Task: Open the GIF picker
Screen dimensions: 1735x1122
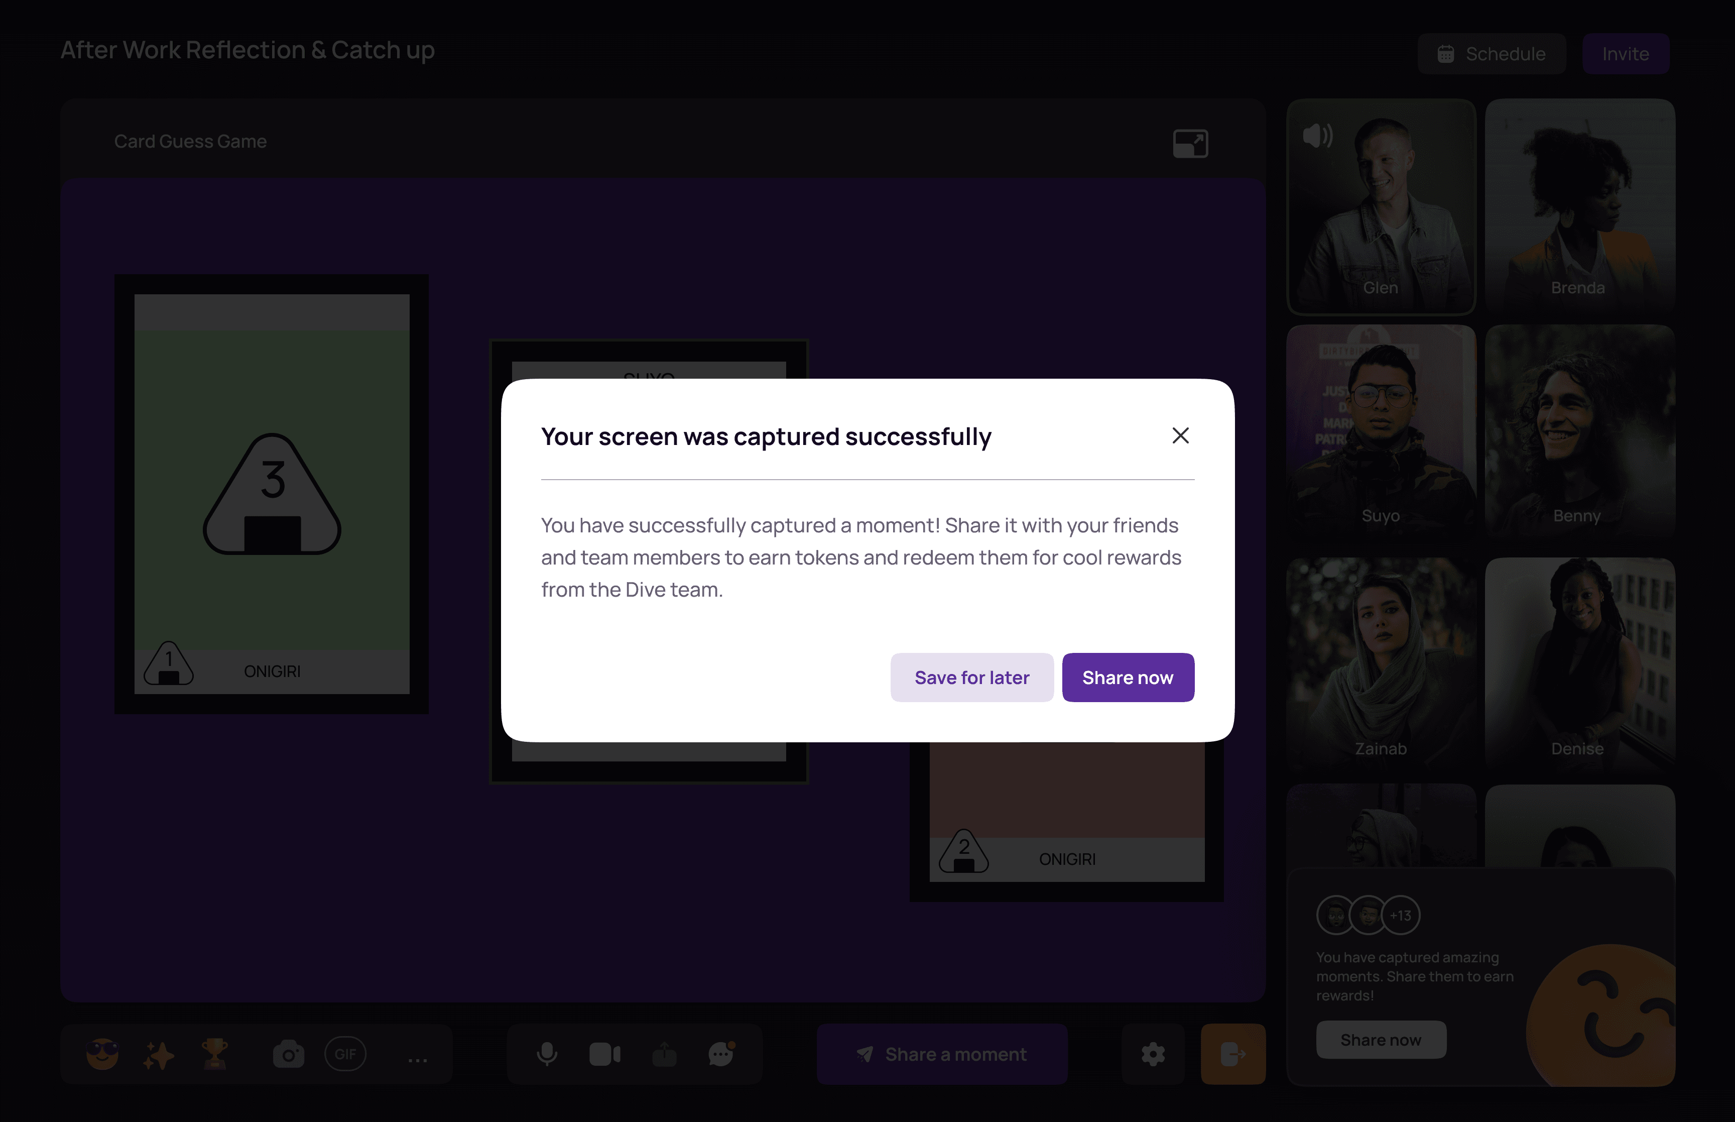Action: 346,1054
